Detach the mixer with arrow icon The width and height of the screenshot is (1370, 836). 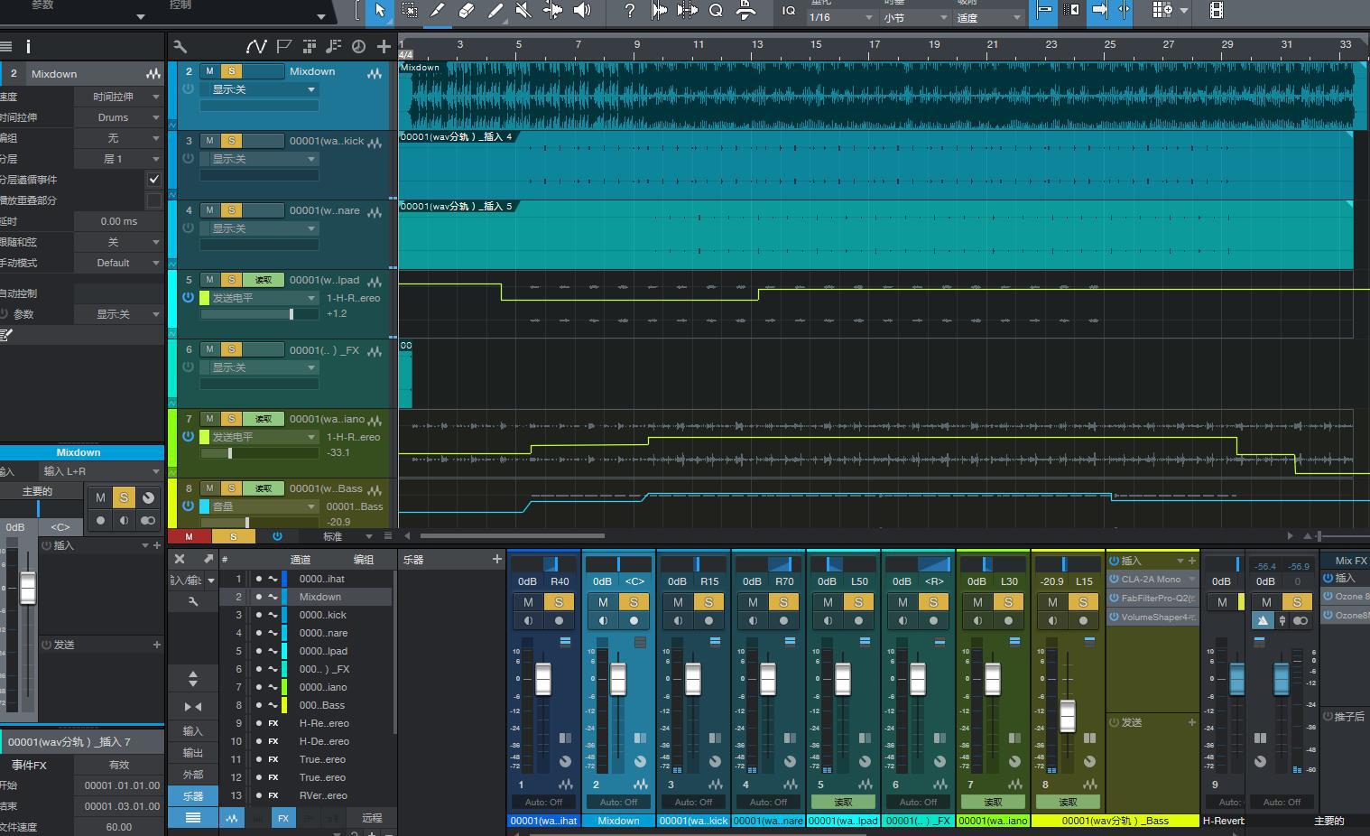tap(208, 559)
